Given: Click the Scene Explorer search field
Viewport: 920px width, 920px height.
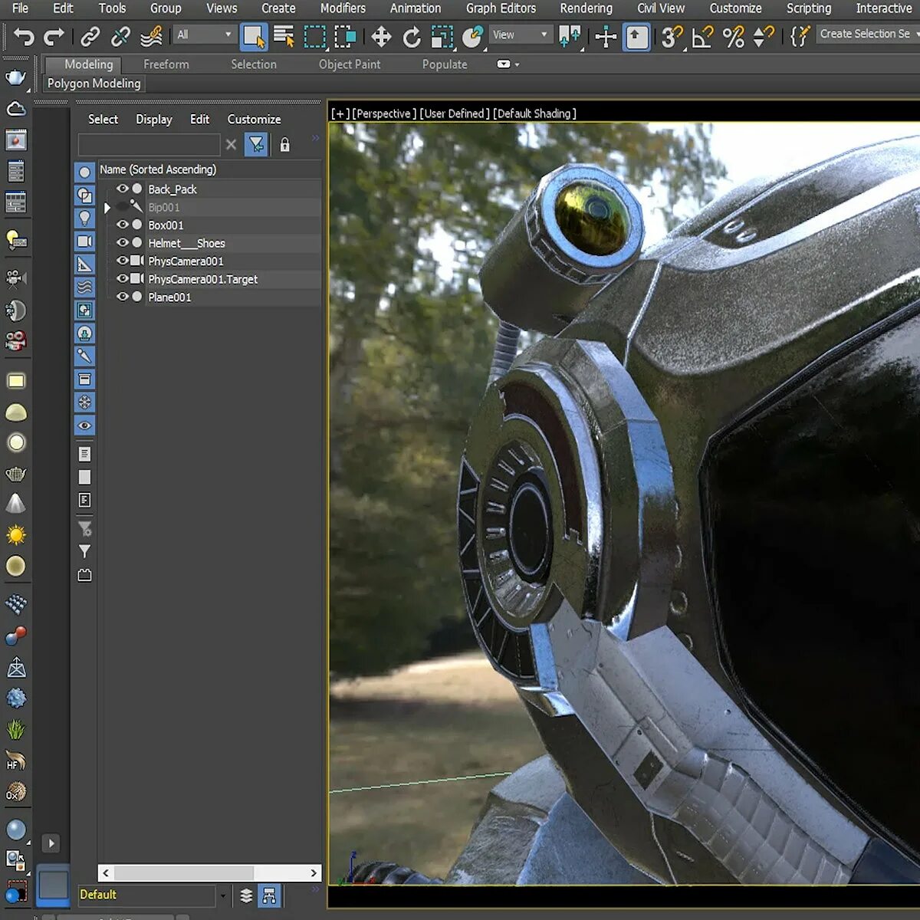Looking at the screenshot, I should pos(149,144).
